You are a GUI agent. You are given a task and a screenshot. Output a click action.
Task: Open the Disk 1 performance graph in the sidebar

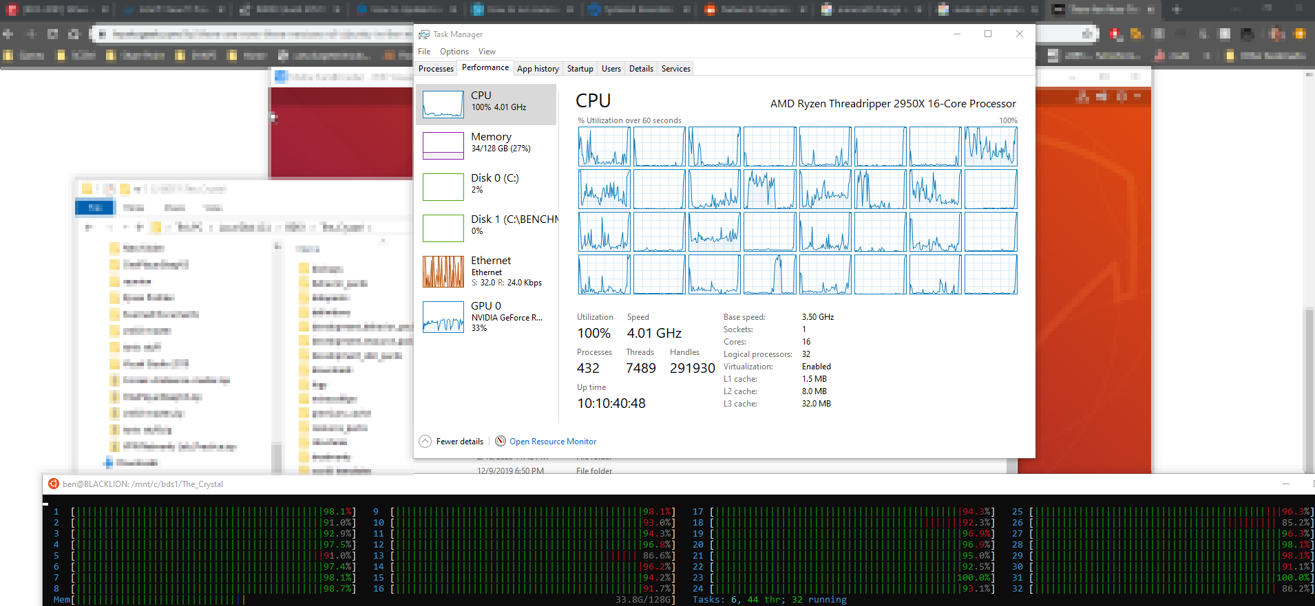tap(443, 228)
